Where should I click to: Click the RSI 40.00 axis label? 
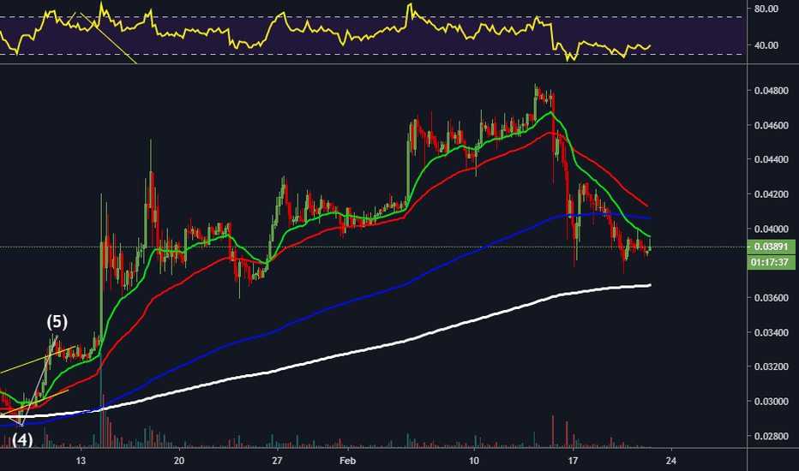[766, 45]
